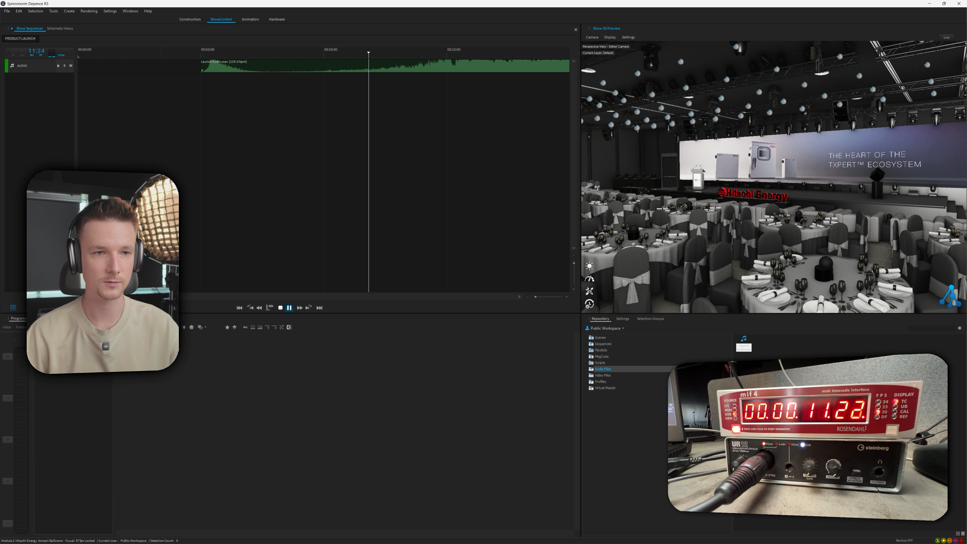The image size is (967, 544).
Task: Click the 'ALL' fixture selection icon
Action: pos(245,327)
